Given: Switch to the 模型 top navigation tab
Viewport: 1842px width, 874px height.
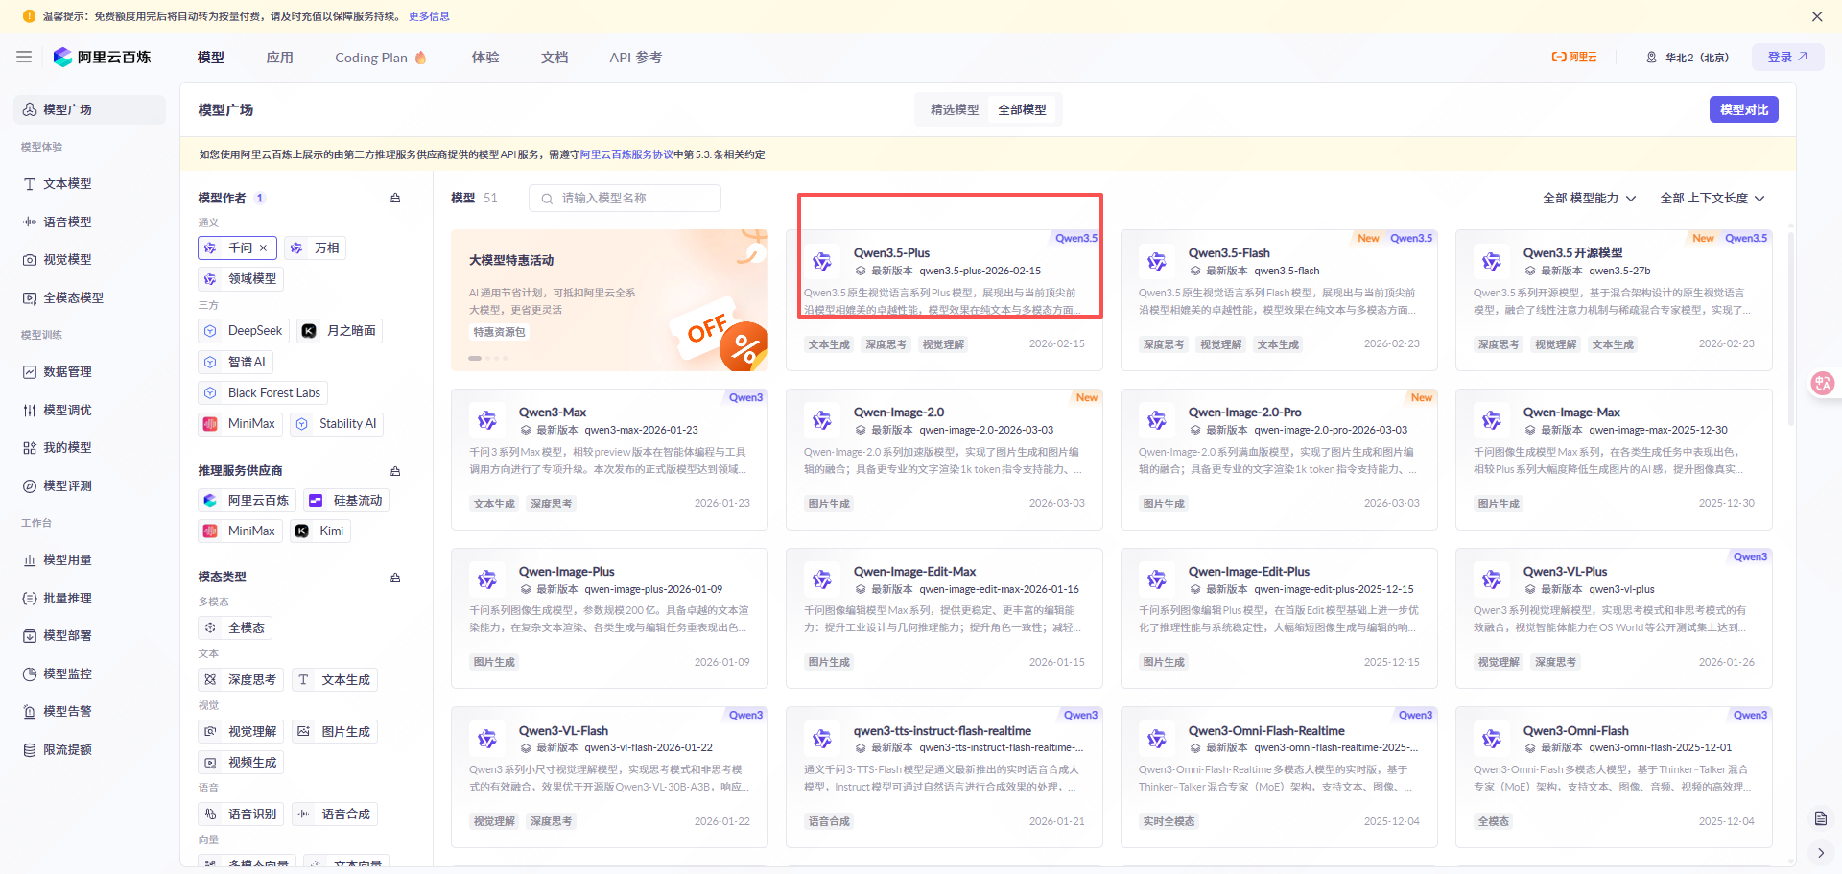Looking at the screenshot, I should [x=211, y=58].
